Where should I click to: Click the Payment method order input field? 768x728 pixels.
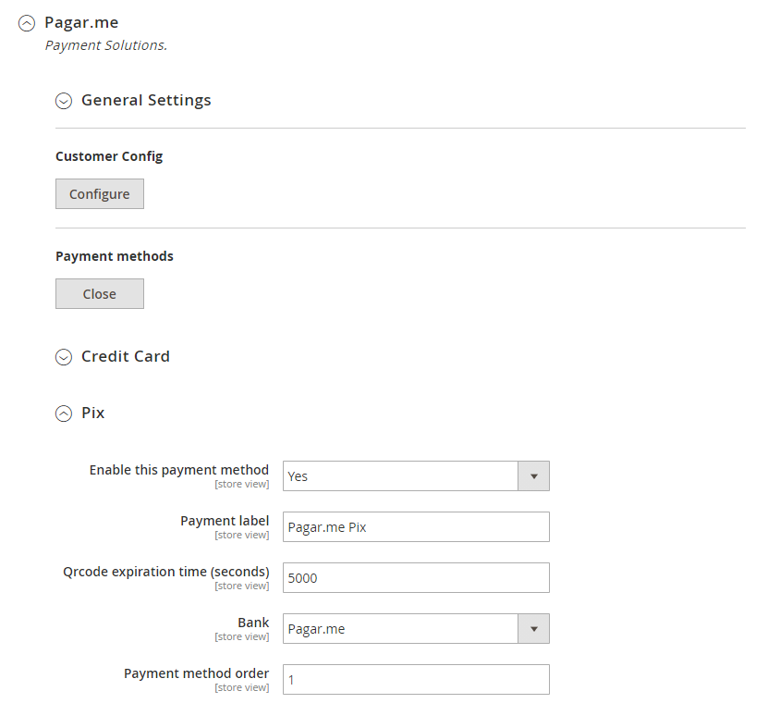[416, 679]
